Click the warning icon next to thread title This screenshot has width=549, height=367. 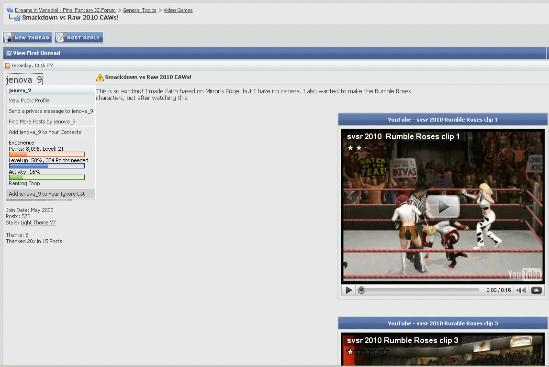click(100, 78)
